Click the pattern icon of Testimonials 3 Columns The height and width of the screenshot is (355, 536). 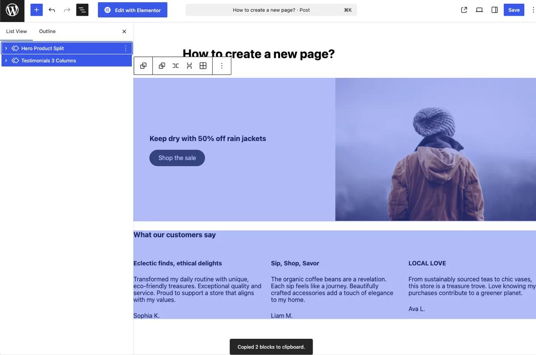(x=15, y=61)
